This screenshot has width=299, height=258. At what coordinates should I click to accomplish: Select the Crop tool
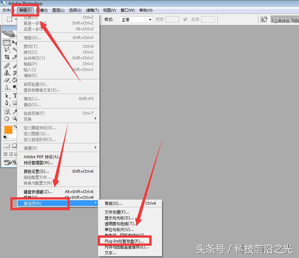(7, 57)
